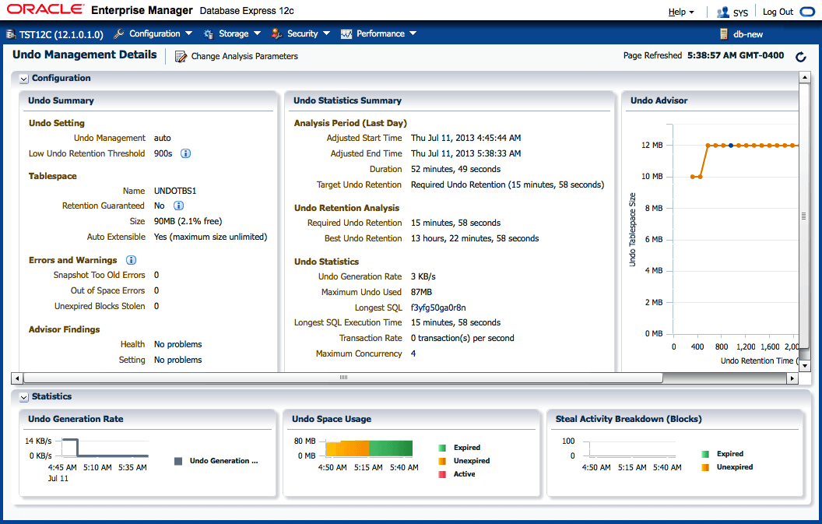
Task: Click Best Undo Retention 13 hours value
Action: 475,238
